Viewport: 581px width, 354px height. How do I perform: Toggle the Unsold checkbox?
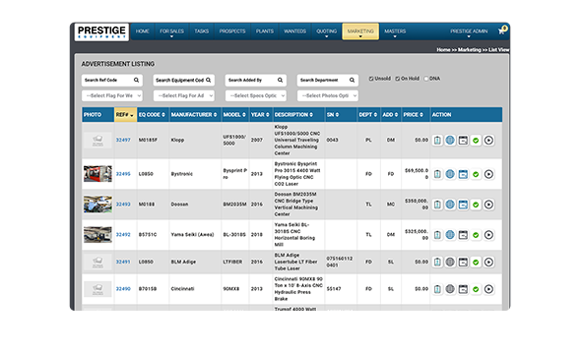(371, 79)
